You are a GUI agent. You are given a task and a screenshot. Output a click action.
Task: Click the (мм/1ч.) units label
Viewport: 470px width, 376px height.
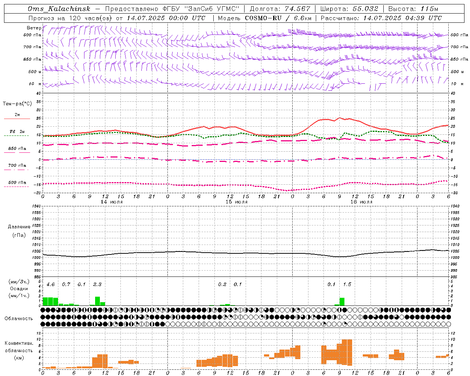19,295
